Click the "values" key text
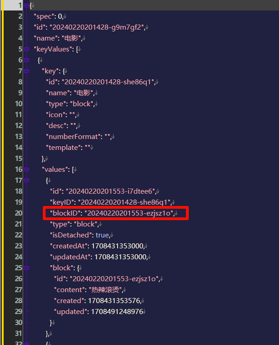279x345 pixels. coord(55,170)
